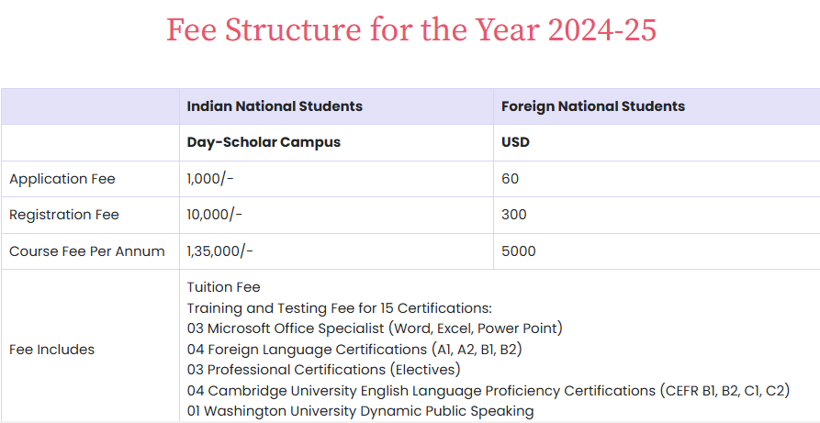Click the Tuition Fee text line

point(223,287)
